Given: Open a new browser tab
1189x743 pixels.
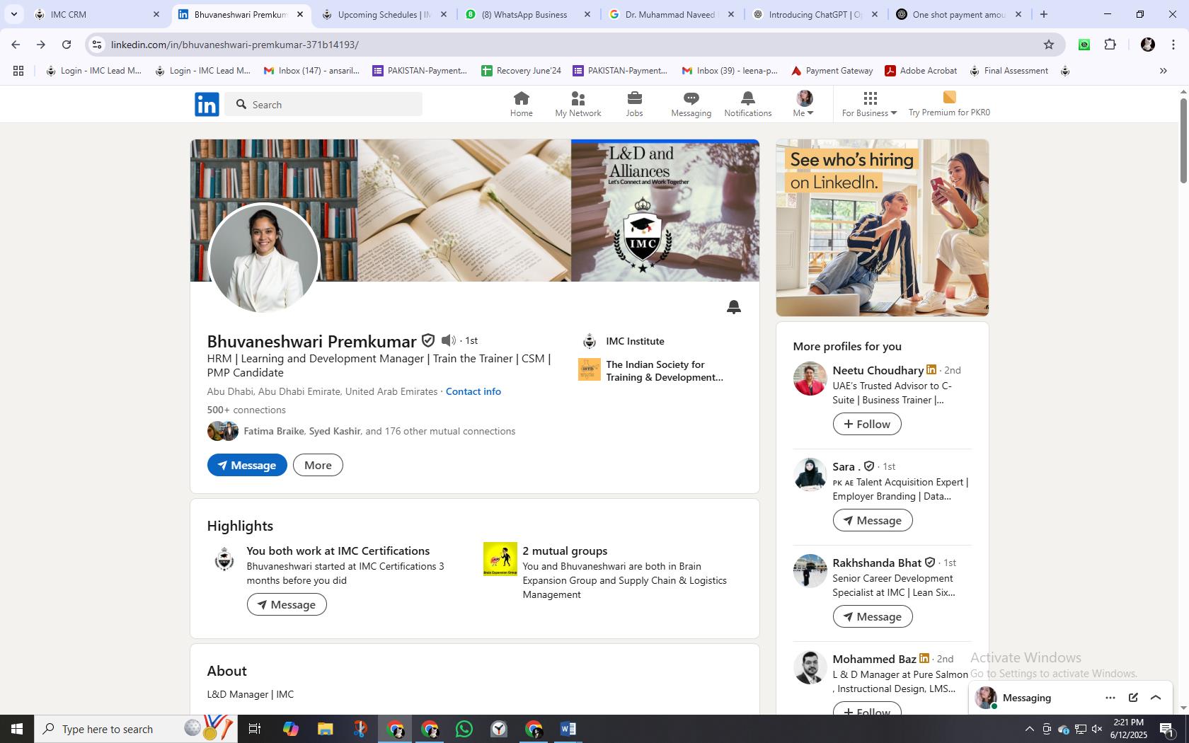Looking at the screenshot, I should pyautogui.click(x=1043, y=14).
